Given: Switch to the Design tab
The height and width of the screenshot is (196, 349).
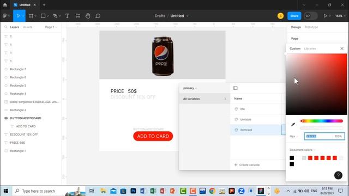Looking at the screenshot, I should click(296, 27).
